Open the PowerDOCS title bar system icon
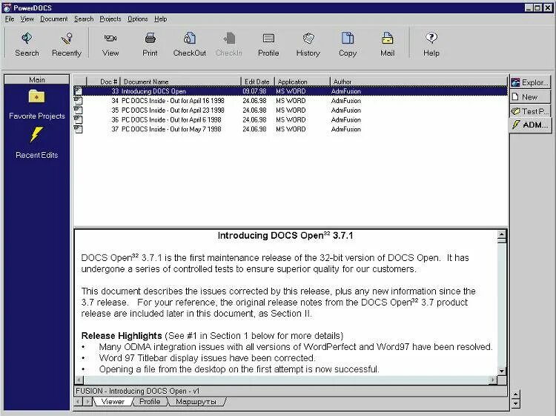 pos(7,8)
